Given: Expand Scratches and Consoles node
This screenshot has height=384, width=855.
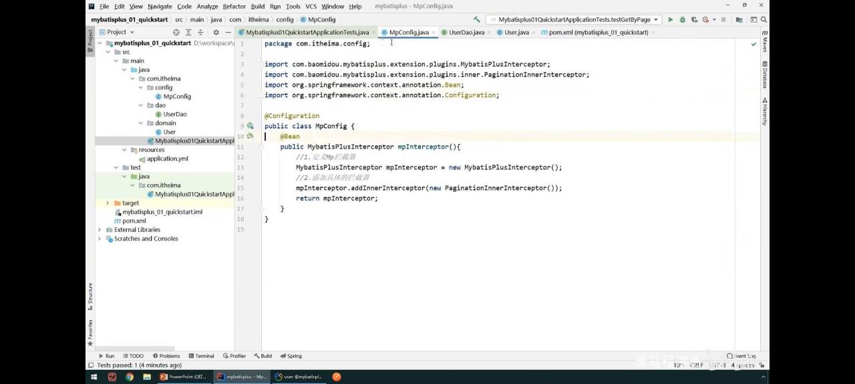Looking at the screenshot, I should (100, 239).
